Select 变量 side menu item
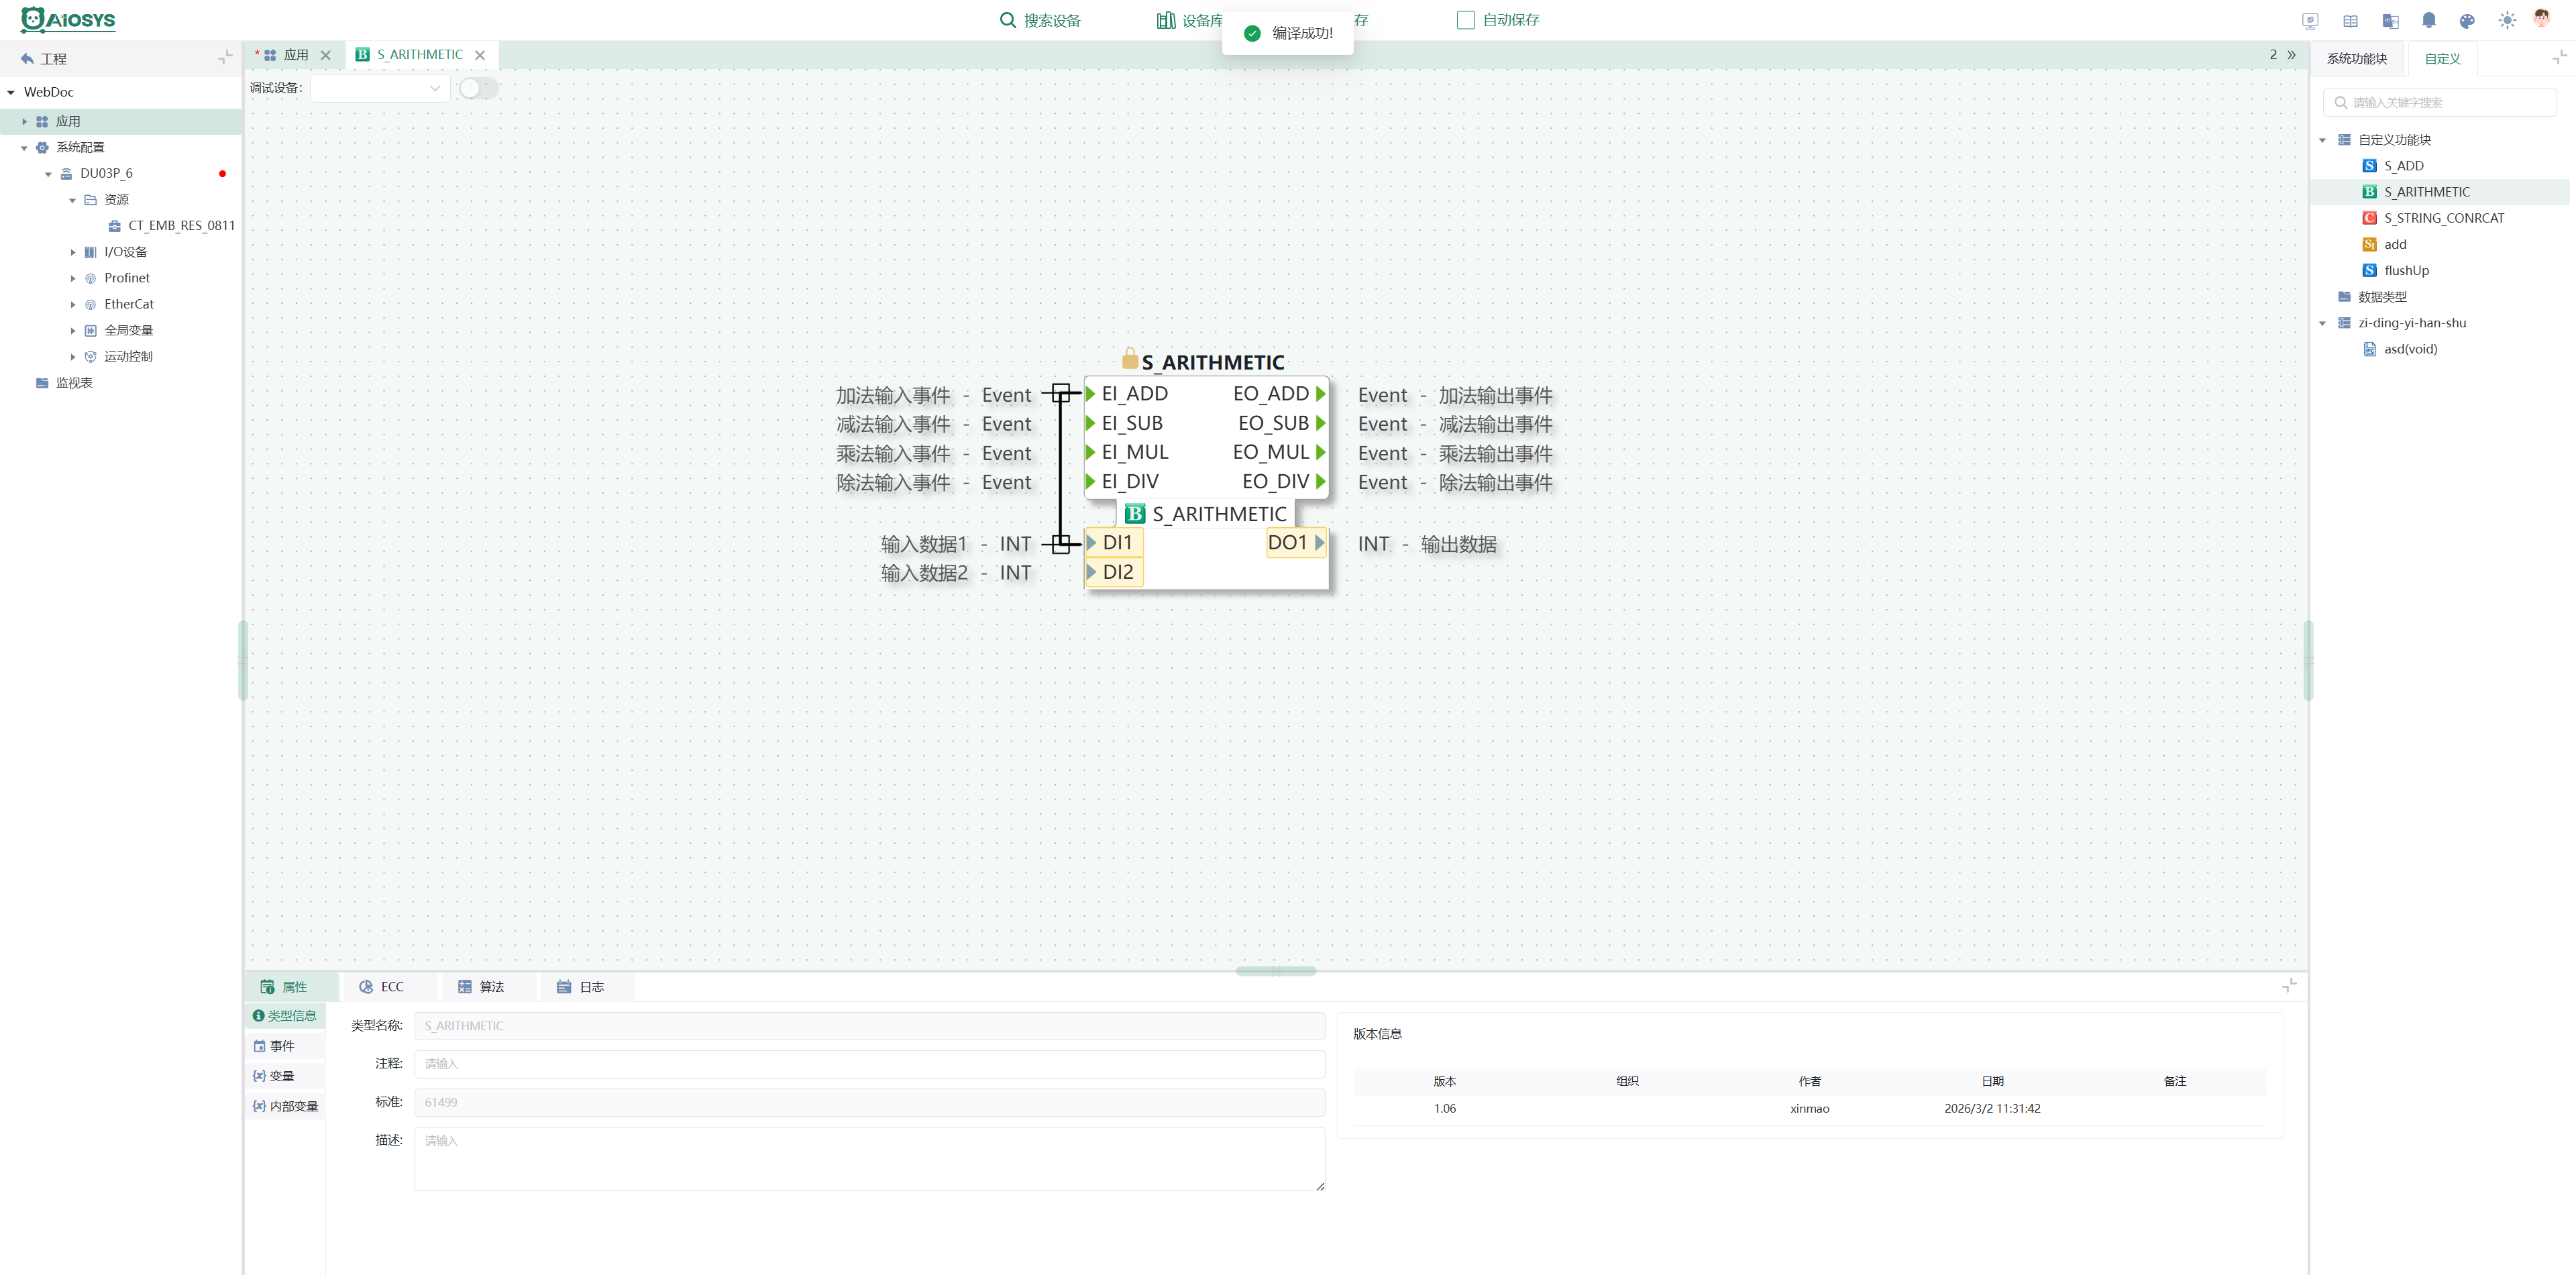 (x=285, y=1076)
